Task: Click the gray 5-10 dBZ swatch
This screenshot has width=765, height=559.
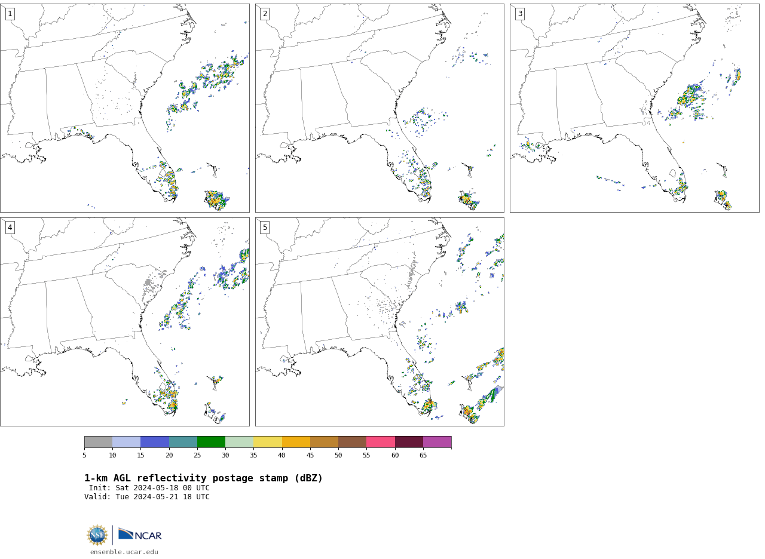Action: [98, 442]
